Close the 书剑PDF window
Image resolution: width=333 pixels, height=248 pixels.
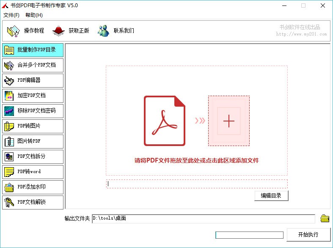point(323,6)
